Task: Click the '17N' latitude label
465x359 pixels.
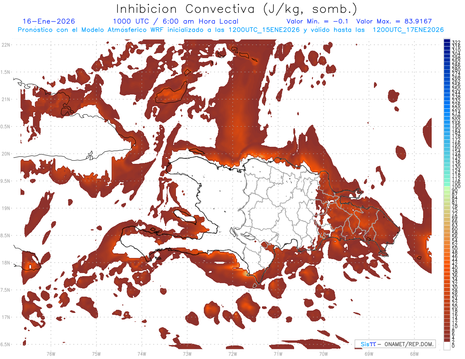Action: (6, 317)
